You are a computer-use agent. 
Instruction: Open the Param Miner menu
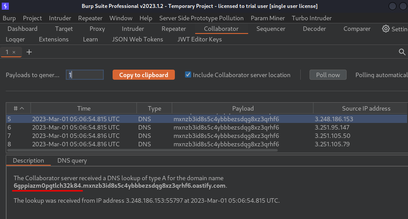(268, 18)
